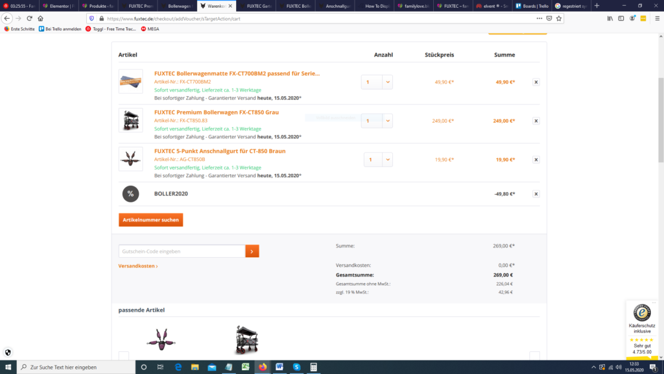Open Word from the taskbar
Viewport: 664px width, 374px height.
coord(279,368)
